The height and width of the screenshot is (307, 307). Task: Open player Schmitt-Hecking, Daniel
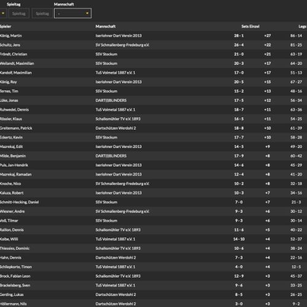click(x=20, y=202)
